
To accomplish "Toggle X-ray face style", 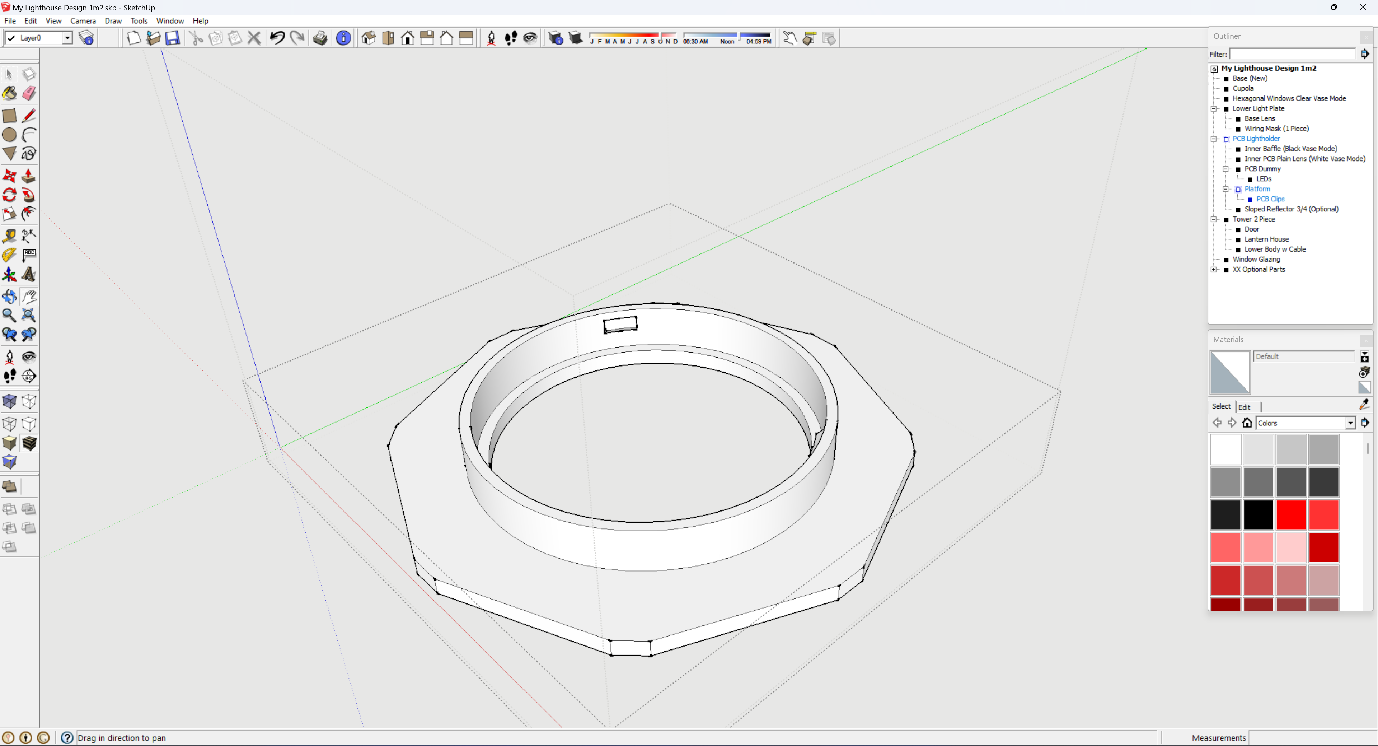I will pyautogui.click(x=10, y=401).
